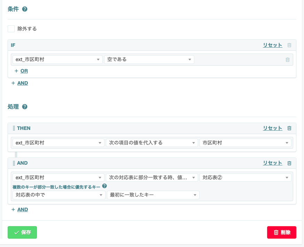Open 次の対応表に部分一致する時 action dropdown

152,178
